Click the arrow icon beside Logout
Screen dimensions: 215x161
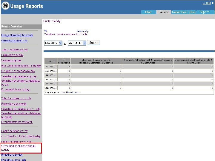(213, 3)
